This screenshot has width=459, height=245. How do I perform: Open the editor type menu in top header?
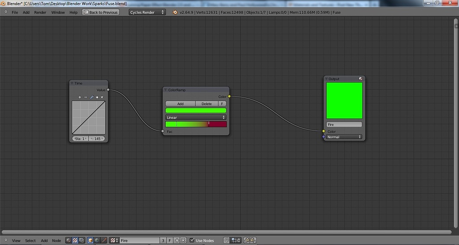click(6, 12)
